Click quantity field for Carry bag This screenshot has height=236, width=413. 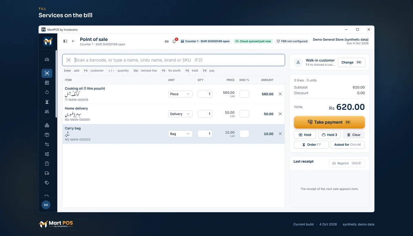205,134
